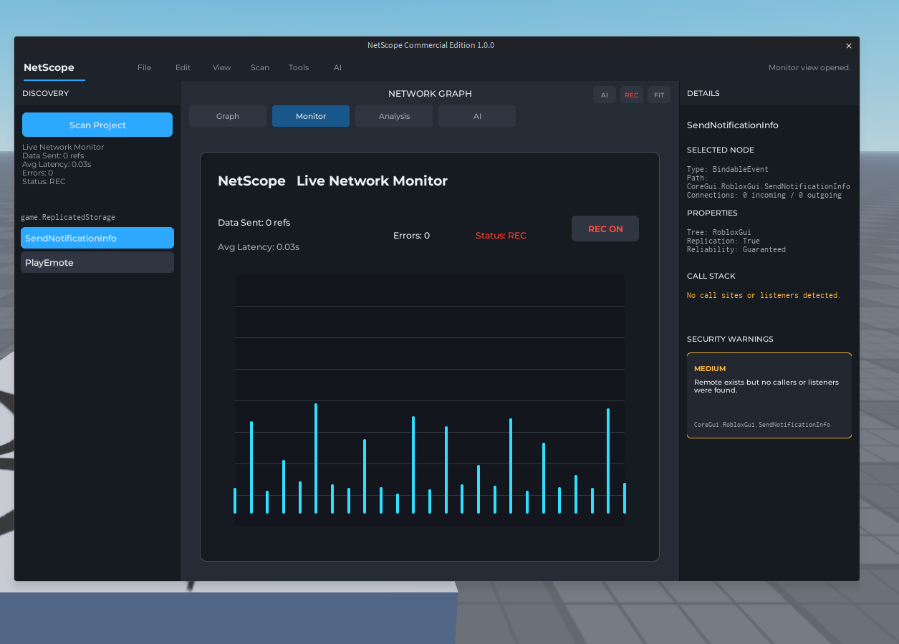Switch to the Analysis tab
The image size is (899, 644).
coord(394,116)
